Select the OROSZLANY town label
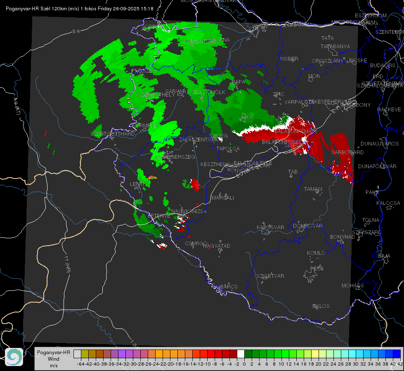 328,61
